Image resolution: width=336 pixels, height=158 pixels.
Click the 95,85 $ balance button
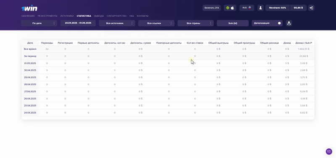click(298, 8)
